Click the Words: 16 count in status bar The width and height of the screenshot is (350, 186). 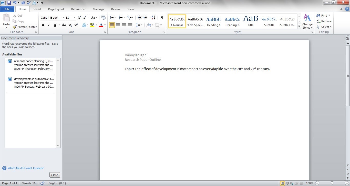click(29, 183)
